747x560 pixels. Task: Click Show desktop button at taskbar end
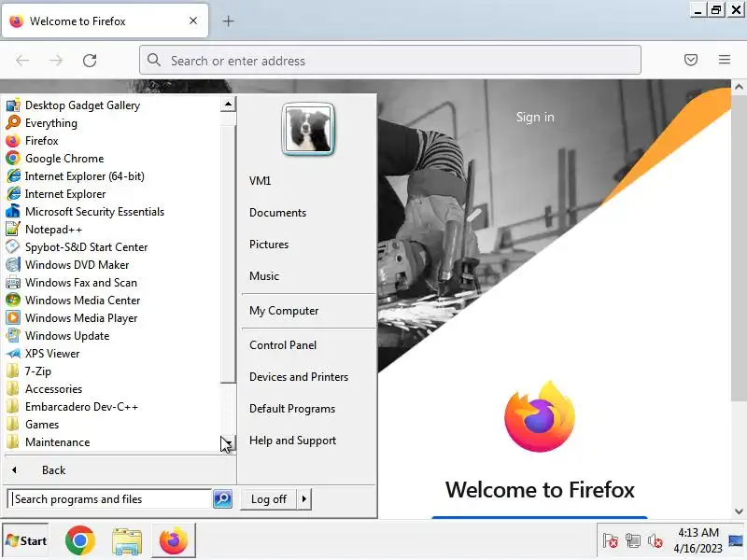736,540
